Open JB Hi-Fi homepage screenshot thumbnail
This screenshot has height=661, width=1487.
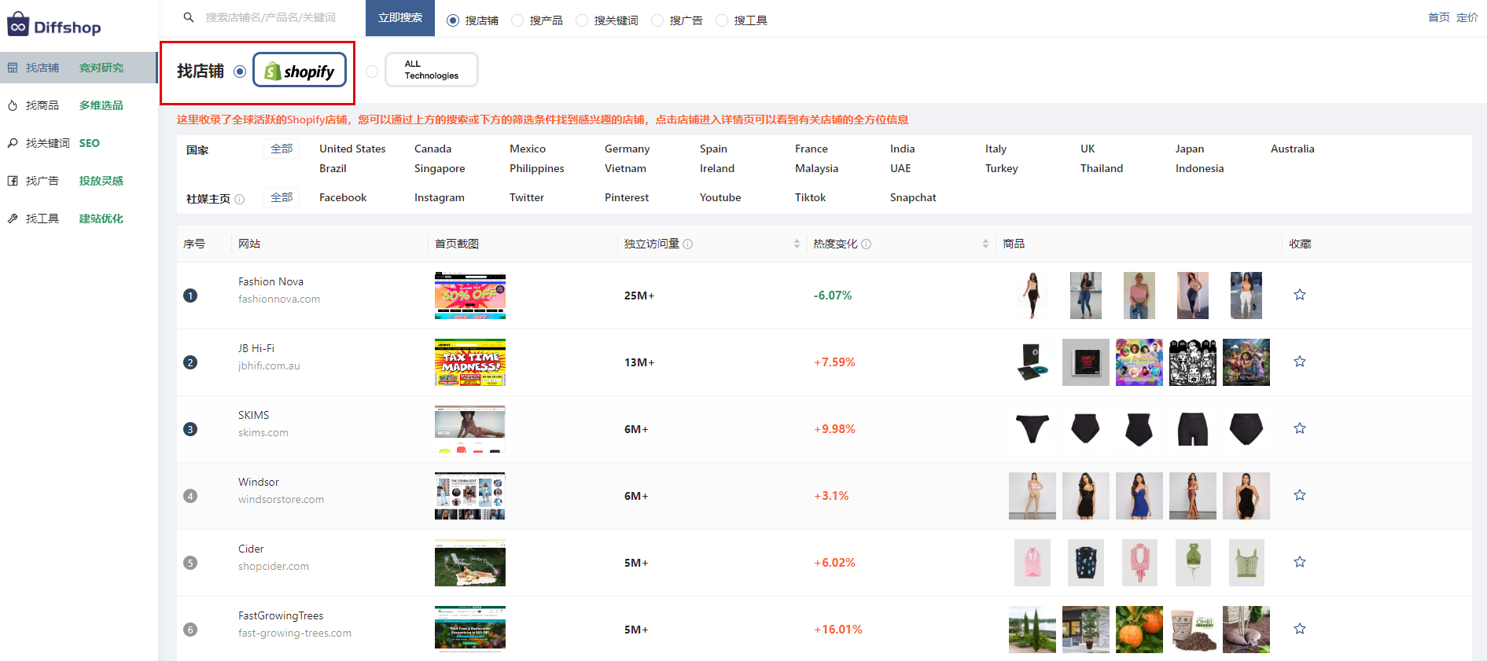(x=469, y=362)
